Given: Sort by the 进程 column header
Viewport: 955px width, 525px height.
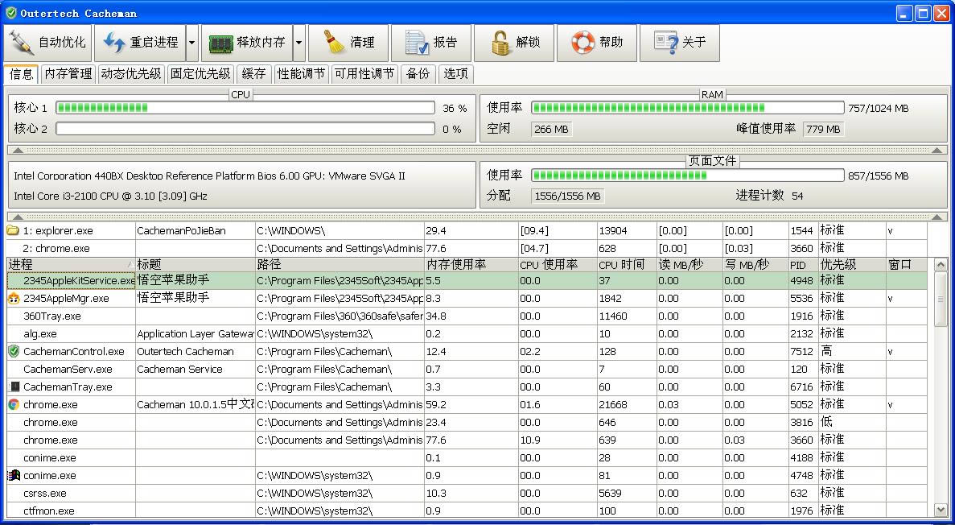Looking at the screenshot, I should (71, 265).
